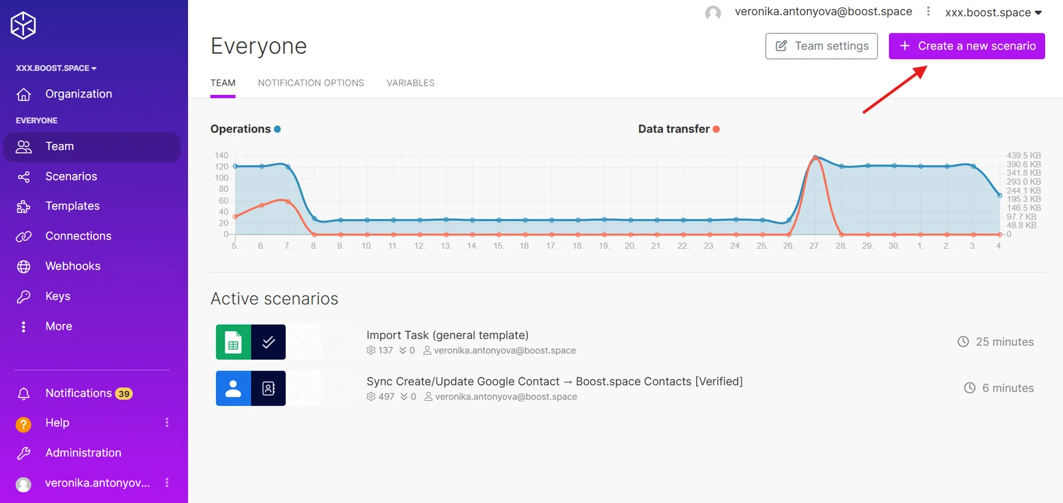Switch to the NOTIFICATION OPTIONS tab
The height and width of the screenshot is (503, 1063).
[x=311, y=83]
